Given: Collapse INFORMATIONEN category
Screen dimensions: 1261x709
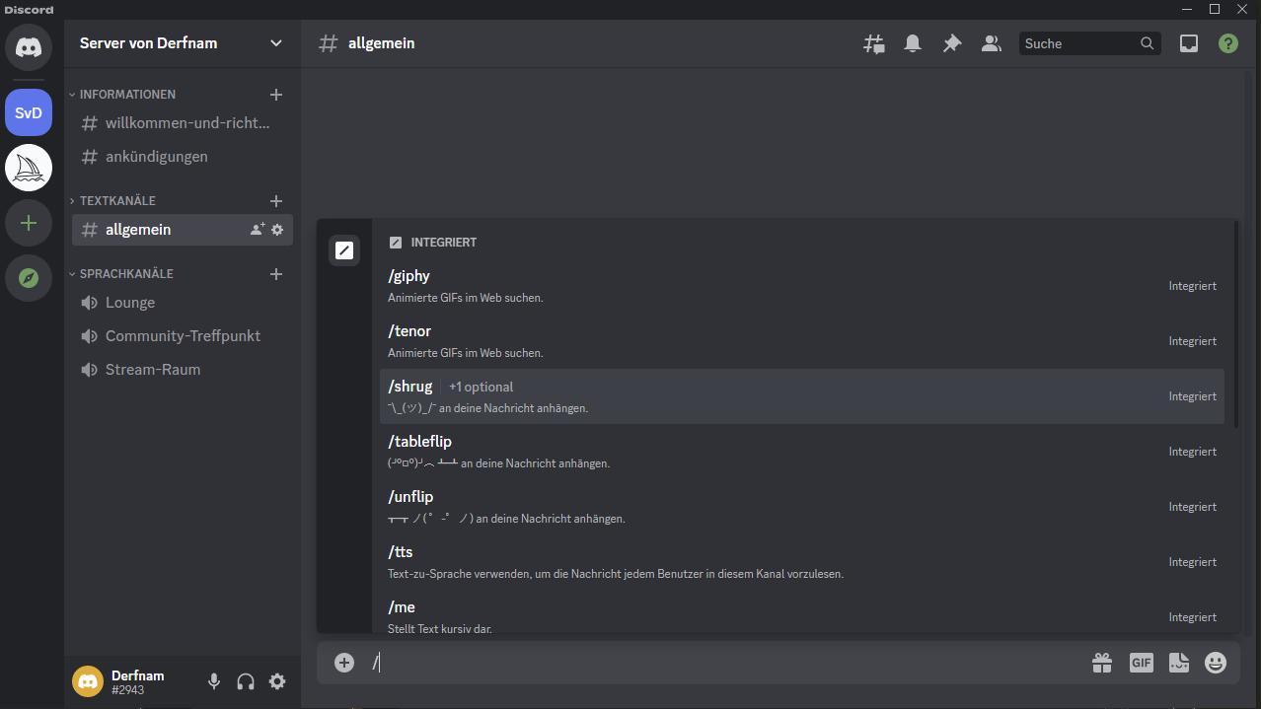Looking at the screenshot, I should click(x=122, y=95).
